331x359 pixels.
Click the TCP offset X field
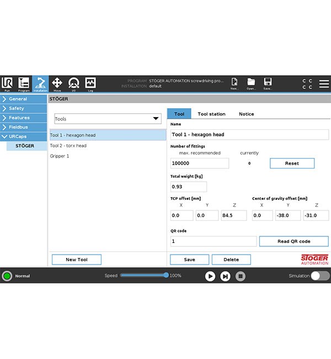tap(182, 215)
